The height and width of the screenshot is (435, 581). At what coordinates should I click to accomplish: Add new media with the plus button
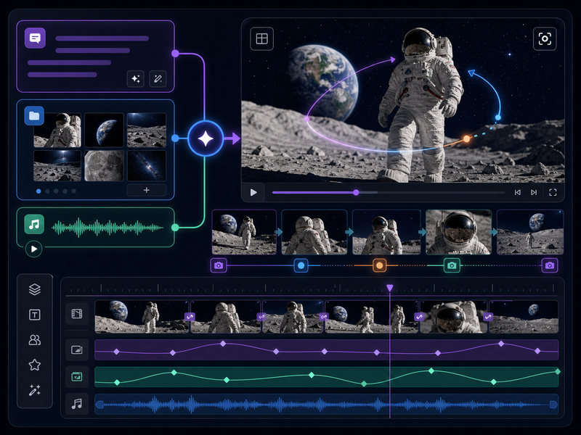(x=147, y=190)
